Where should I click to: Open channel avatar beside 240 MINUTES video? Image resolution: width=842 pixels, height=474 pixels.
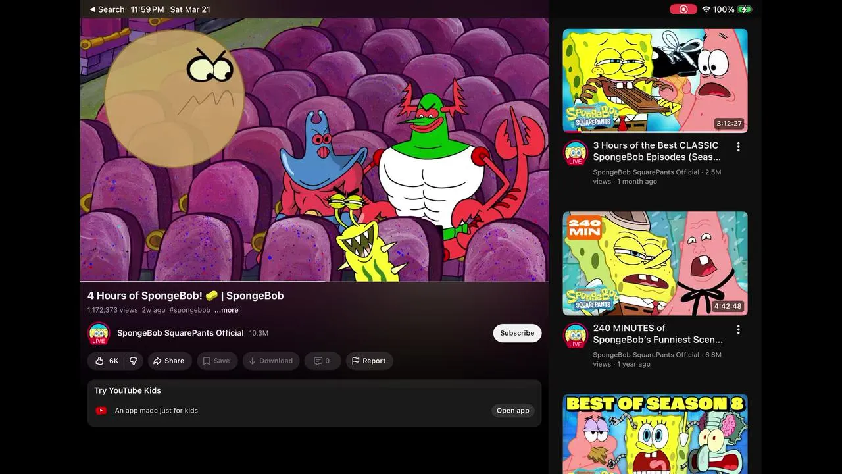pyautogui.click(x=576, y=335)
